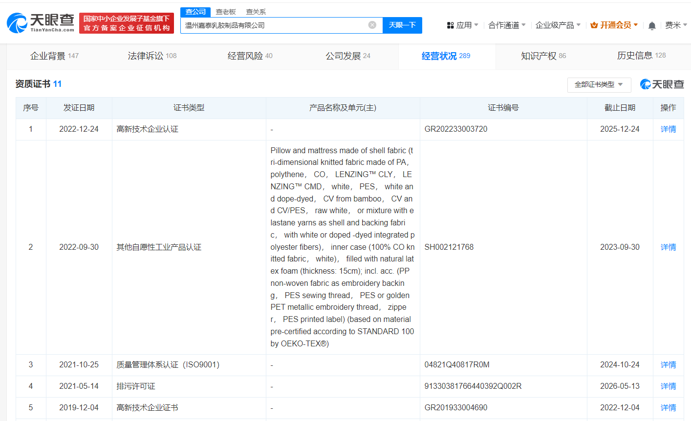
Task: Switch to the 历史信息 tab
Action: click(x=641, y=56)
